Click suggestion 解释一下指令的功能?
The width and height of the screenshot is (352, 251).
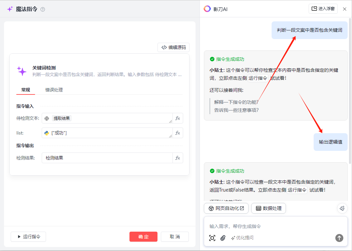pos(236,102)
